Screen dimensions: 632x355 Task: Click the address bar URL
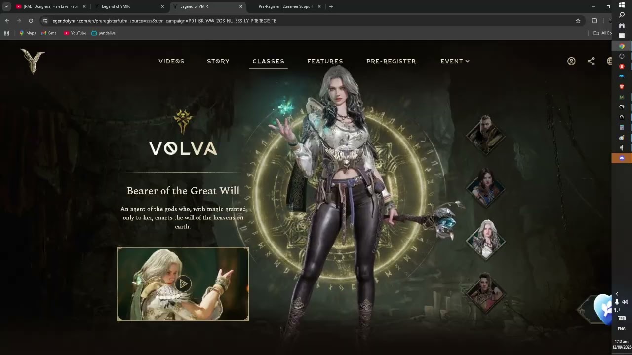[163, 21]
